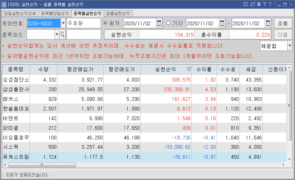The height and width of the screenshot is (180, 295).
Task: Click the magnifier stock code search icon
Action: (x=63, y=35)
